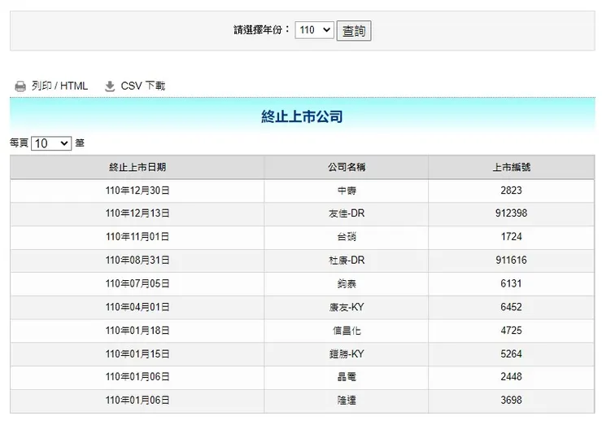
Task: Select the company name 中壽
Action: click(x=347, y=191)
